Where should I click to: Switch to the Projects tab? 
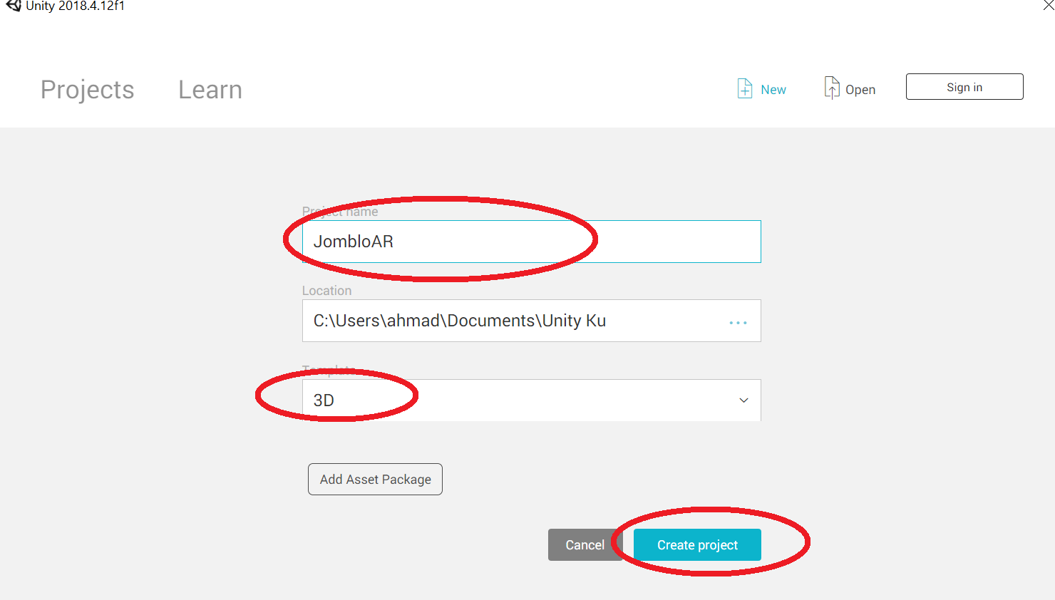tap(87, 90)
